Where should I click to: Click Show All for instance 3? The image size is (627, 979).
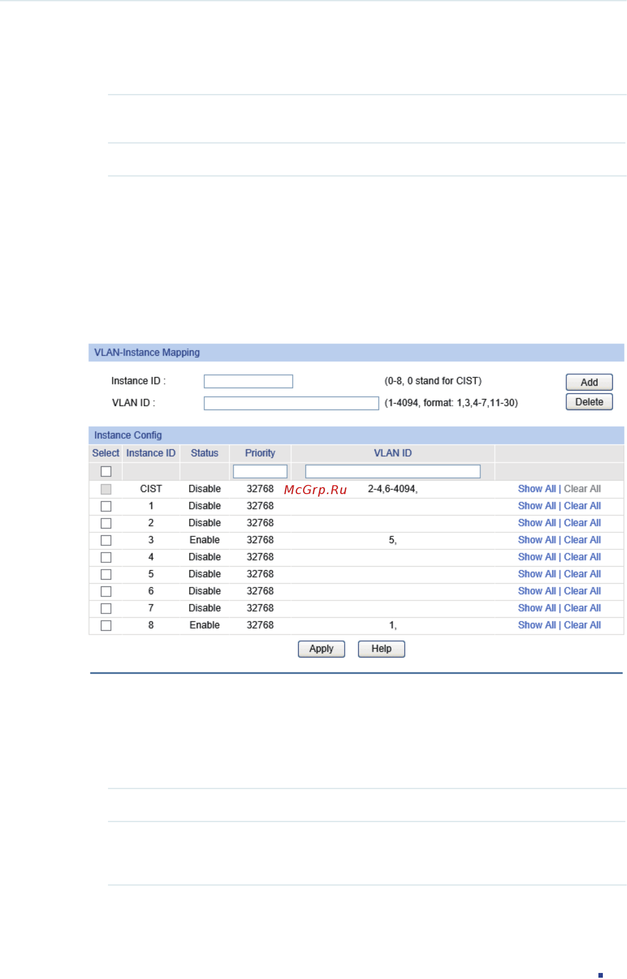[536, 540]
